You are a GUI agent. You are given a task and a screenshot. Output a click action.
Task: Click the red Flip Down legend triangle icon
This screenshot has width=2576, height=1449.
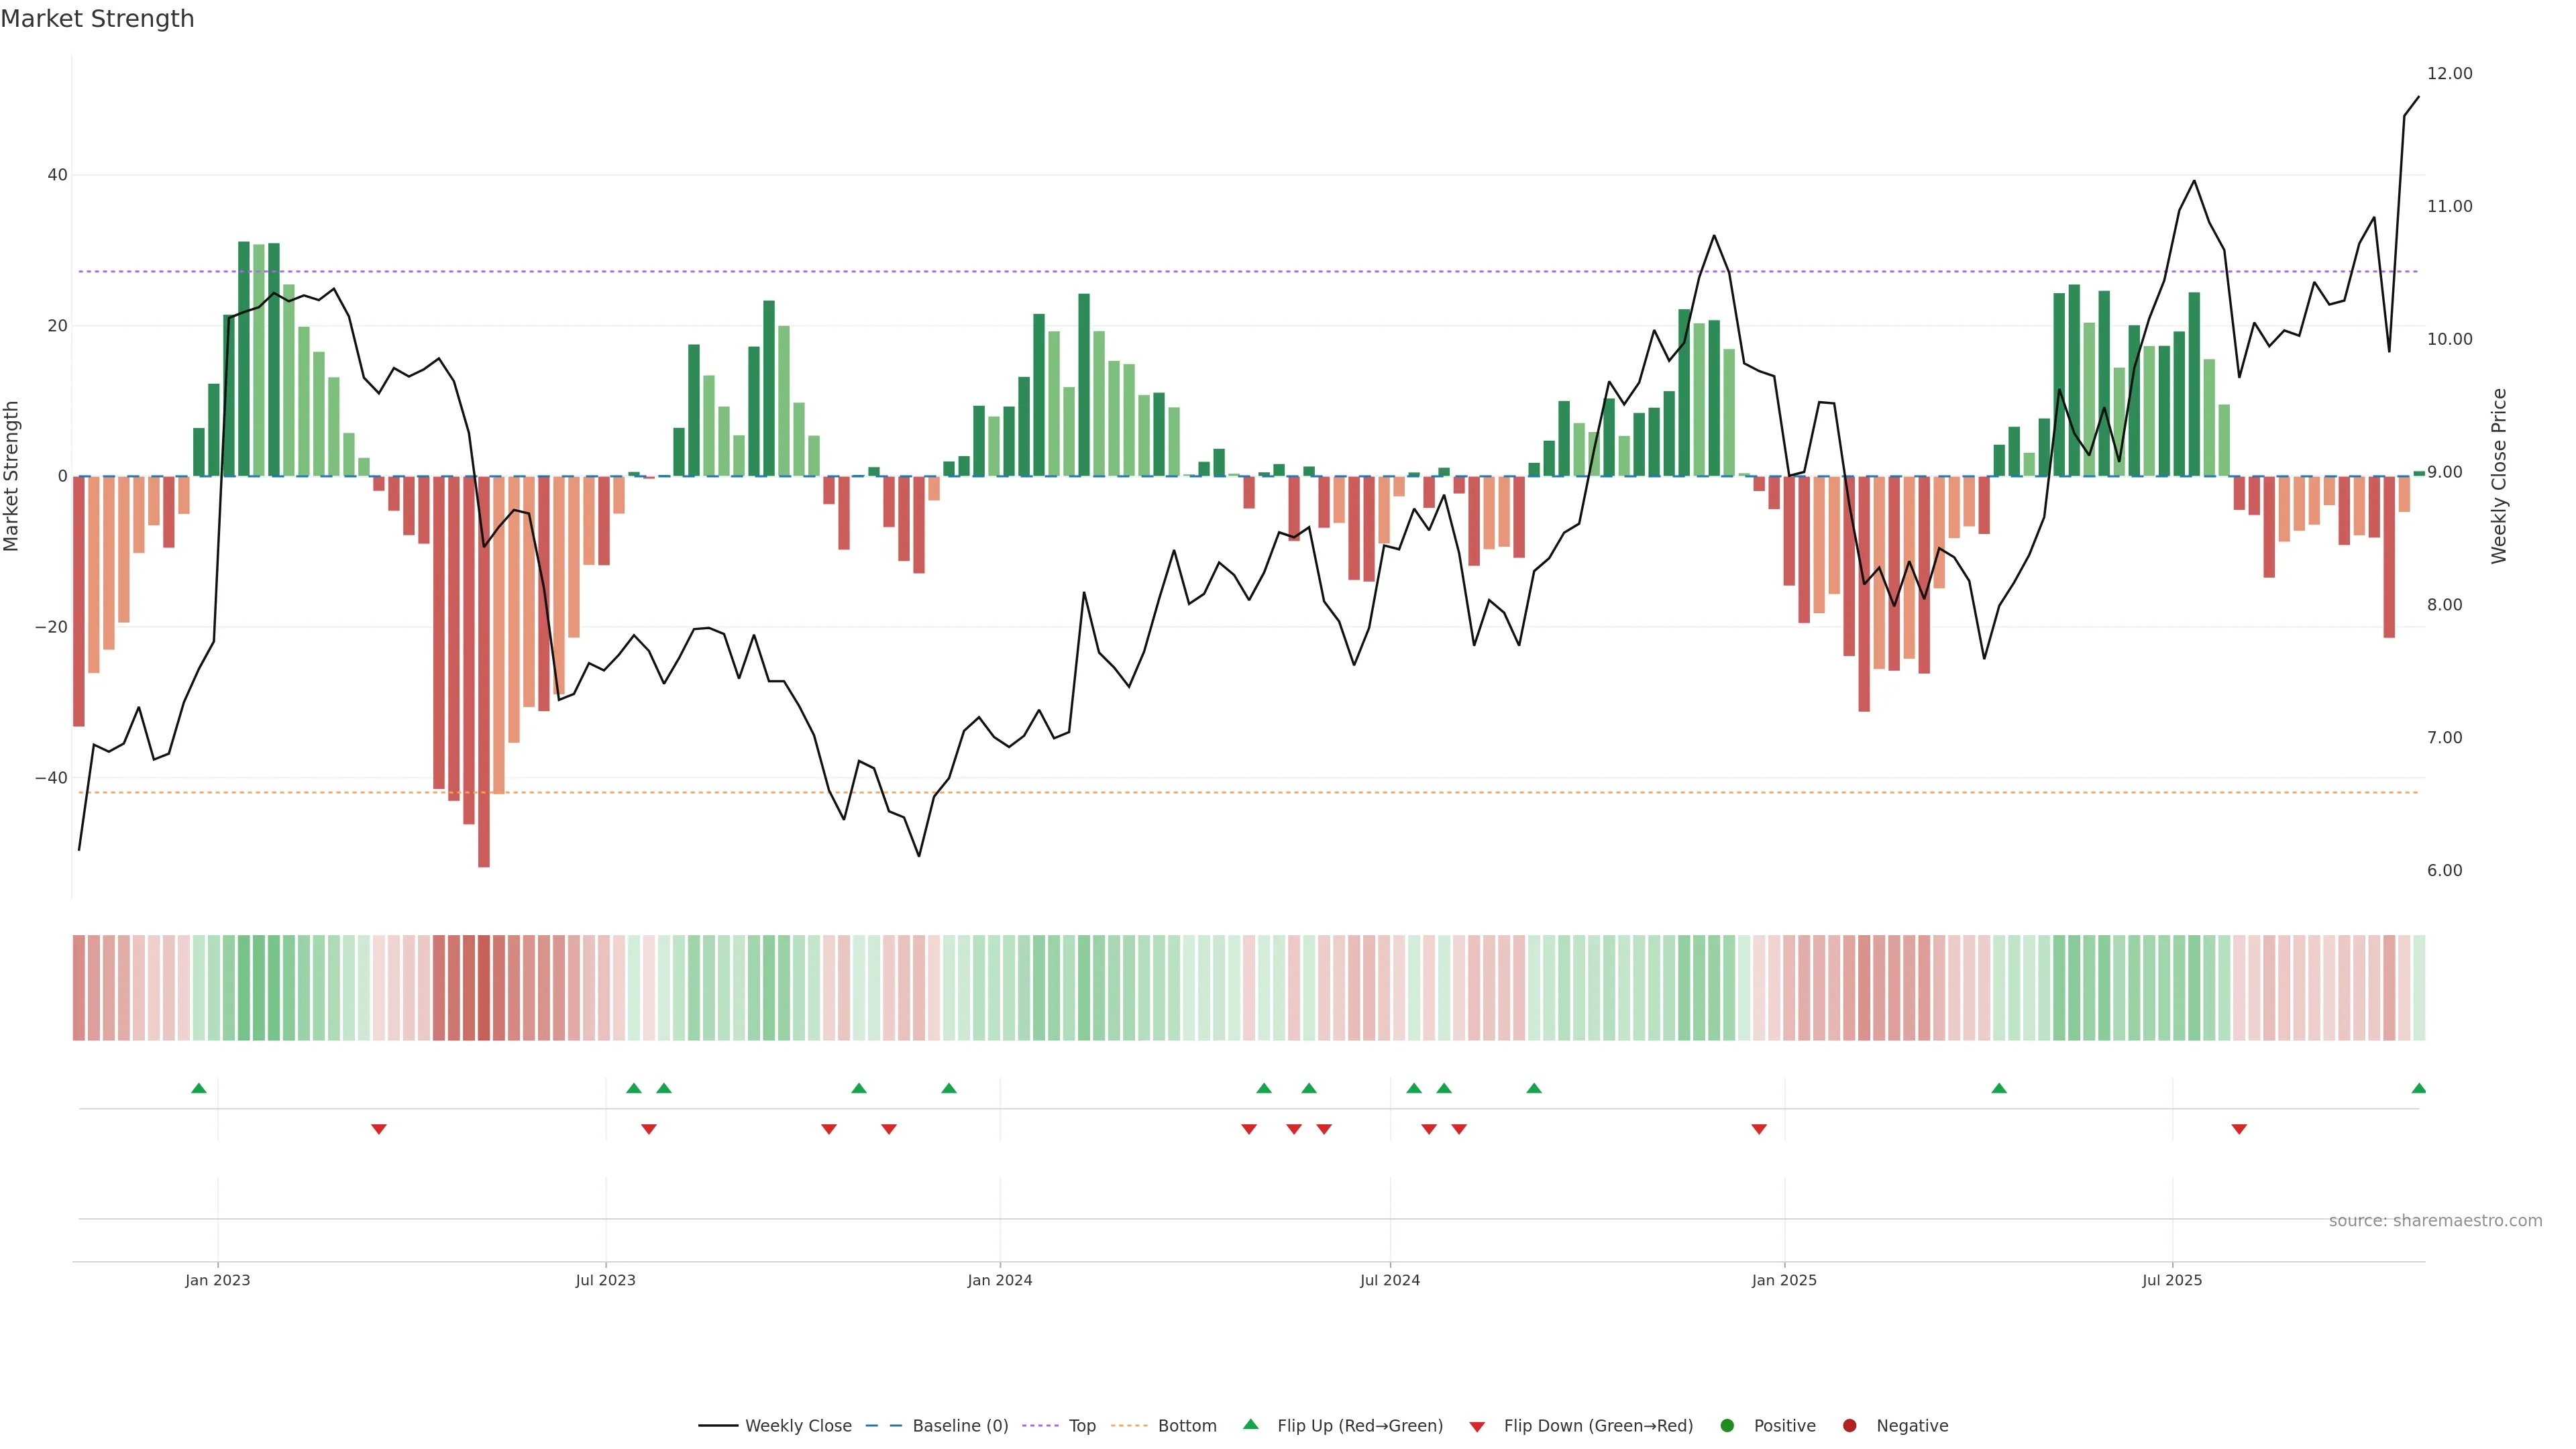(1477, 1427)
